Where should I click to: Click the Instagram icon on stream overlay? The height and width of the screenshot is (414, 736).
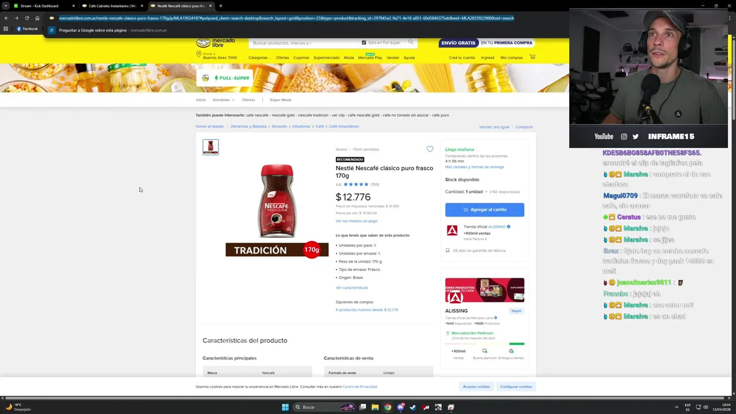coord(624,136)
